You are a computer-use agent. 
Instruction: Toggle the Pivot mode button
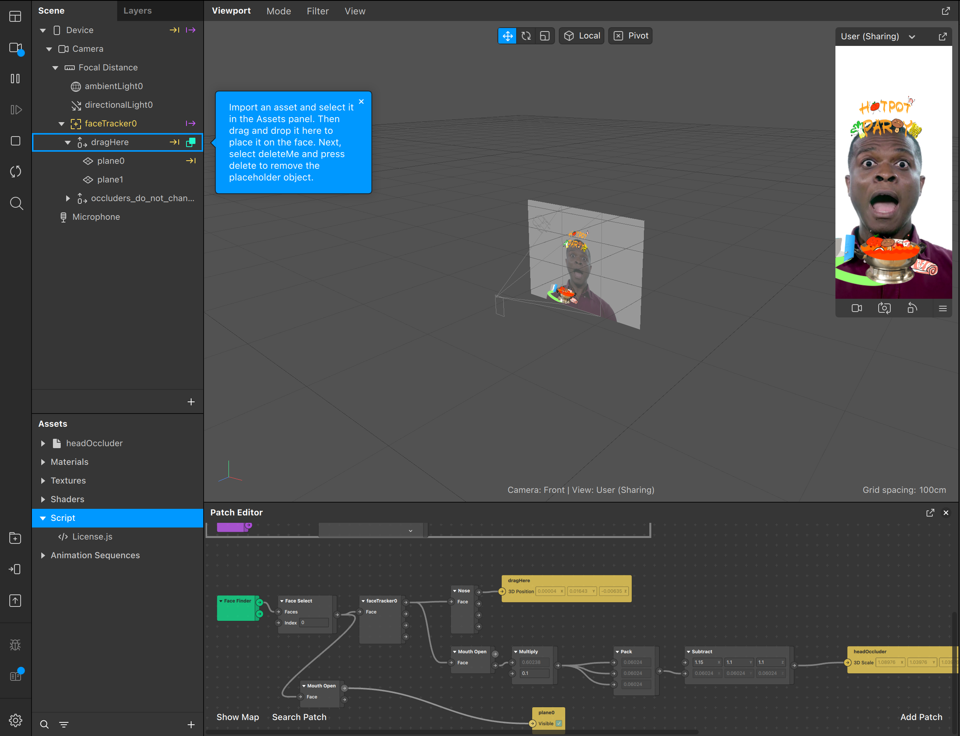[630, 36]
